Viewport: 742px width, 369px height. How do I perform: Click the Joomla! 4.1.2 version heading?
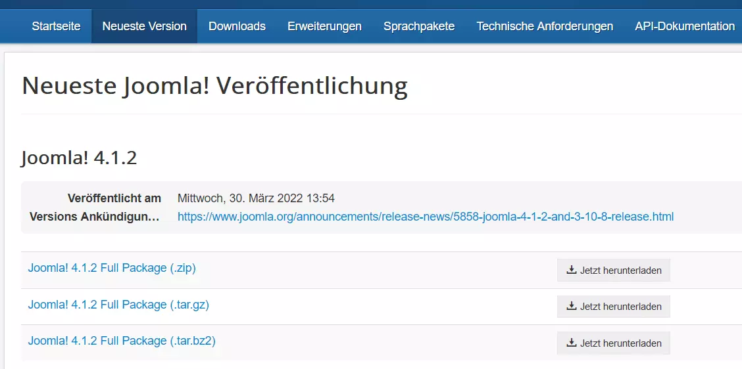[79, 158]
